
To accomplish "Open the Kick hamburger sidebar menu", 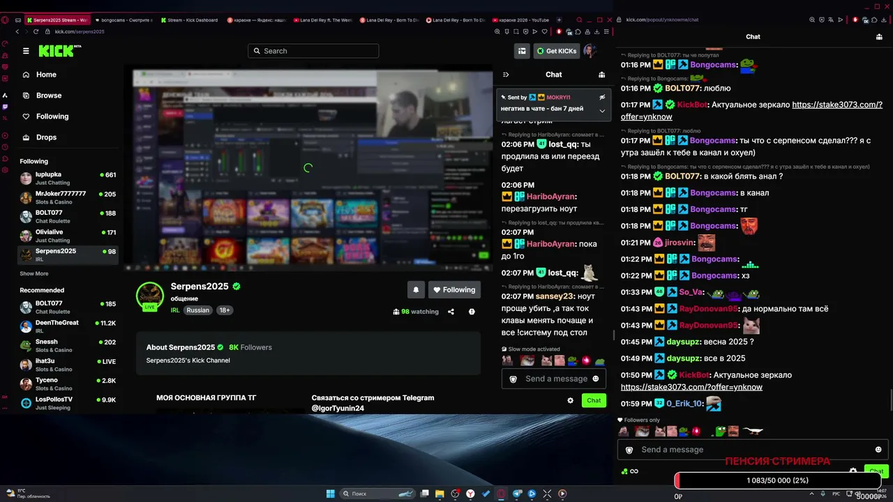I will pyautogui.click(x=26, y=51).
